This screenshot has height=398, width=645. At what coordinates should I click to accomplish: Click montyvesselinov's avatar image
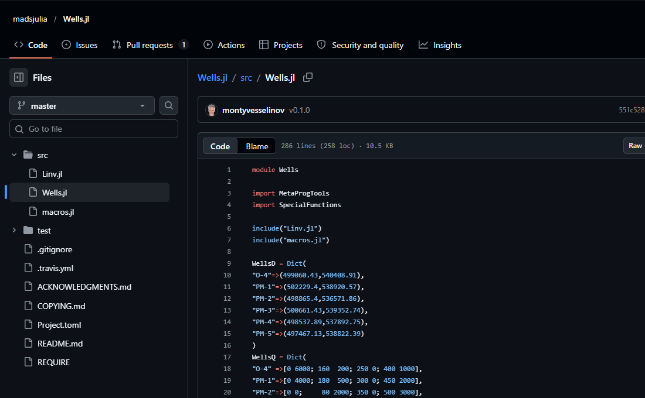point(212,110)
